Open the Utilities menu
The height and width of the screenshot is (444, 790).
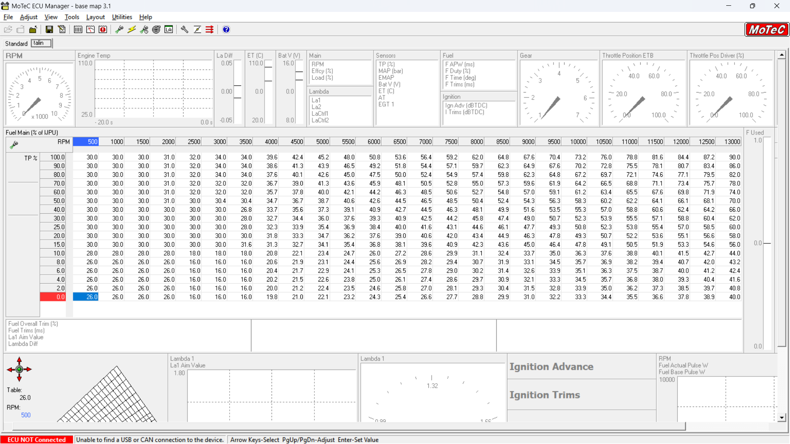tap(122, 17)
